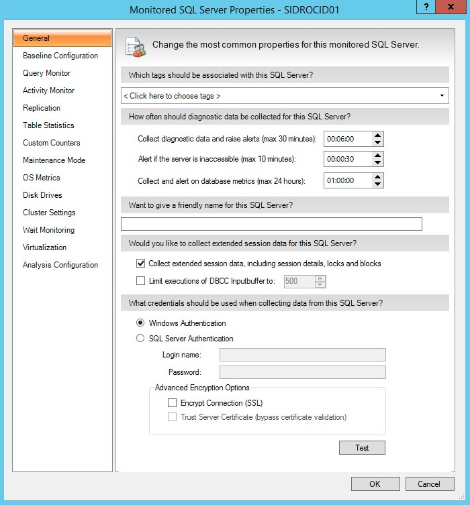Open the tags dropdown arrow
The image size is (470, 505).
[x=442, y=96]
